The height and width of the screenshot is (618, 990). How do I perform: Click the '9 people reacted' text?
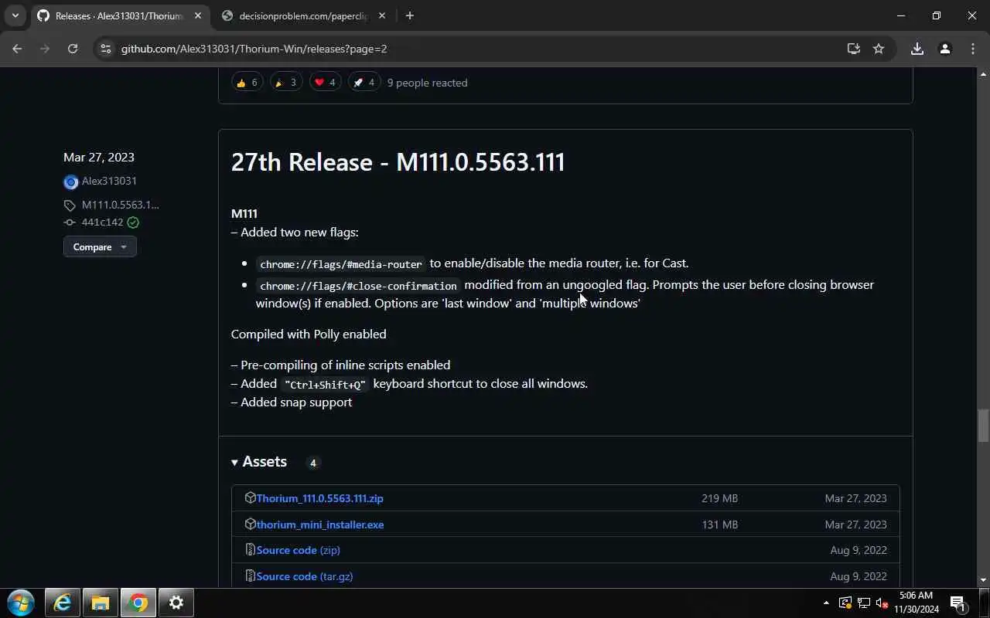(x=427, y=83)
